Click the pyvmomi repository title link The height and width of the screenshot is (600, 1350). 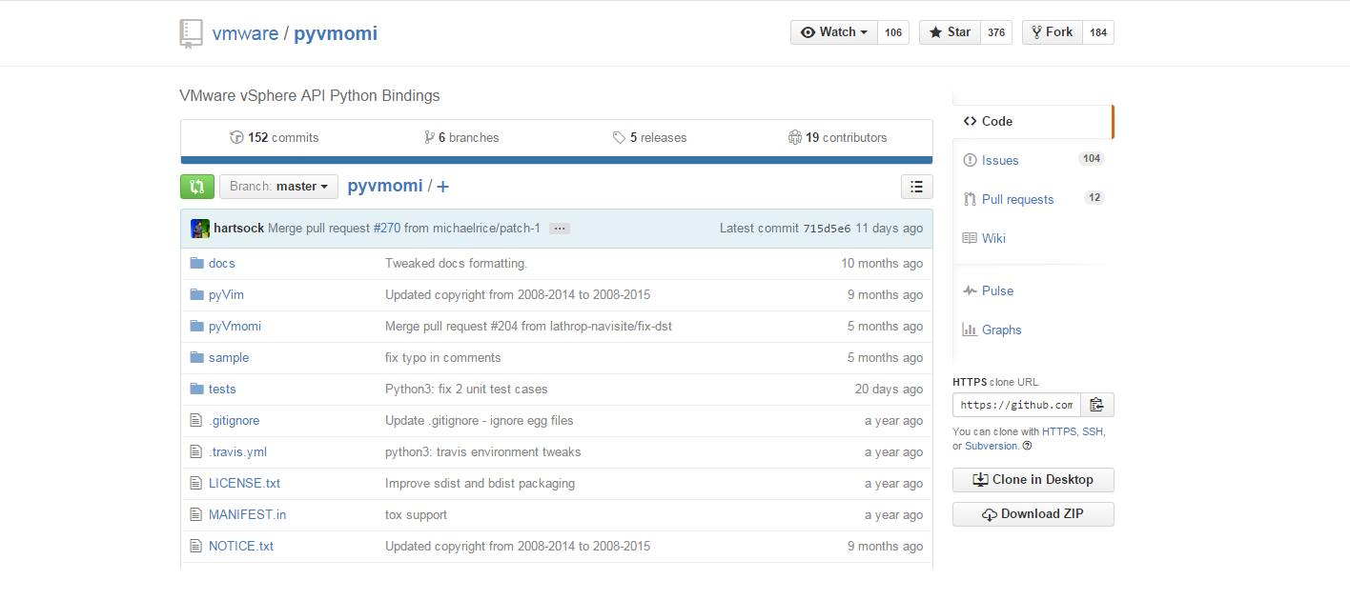point(336,33)
